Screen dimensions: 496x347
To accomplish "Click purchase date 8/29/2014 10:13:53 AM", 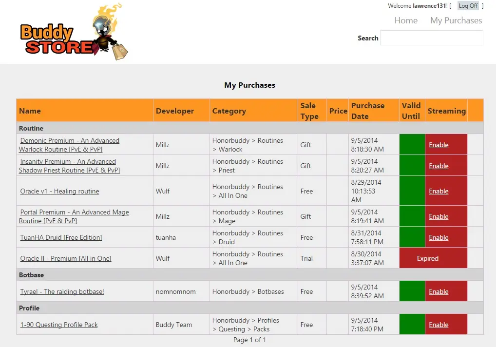I will pyautogui.click(x=366, y=191).
